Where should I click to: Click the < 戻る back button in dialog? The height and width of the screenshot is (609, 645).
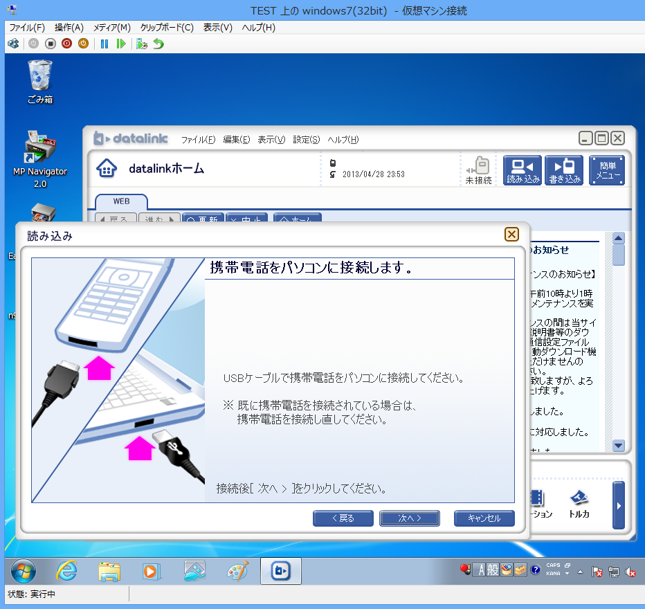pyautogui.click(x=343, y=518)
